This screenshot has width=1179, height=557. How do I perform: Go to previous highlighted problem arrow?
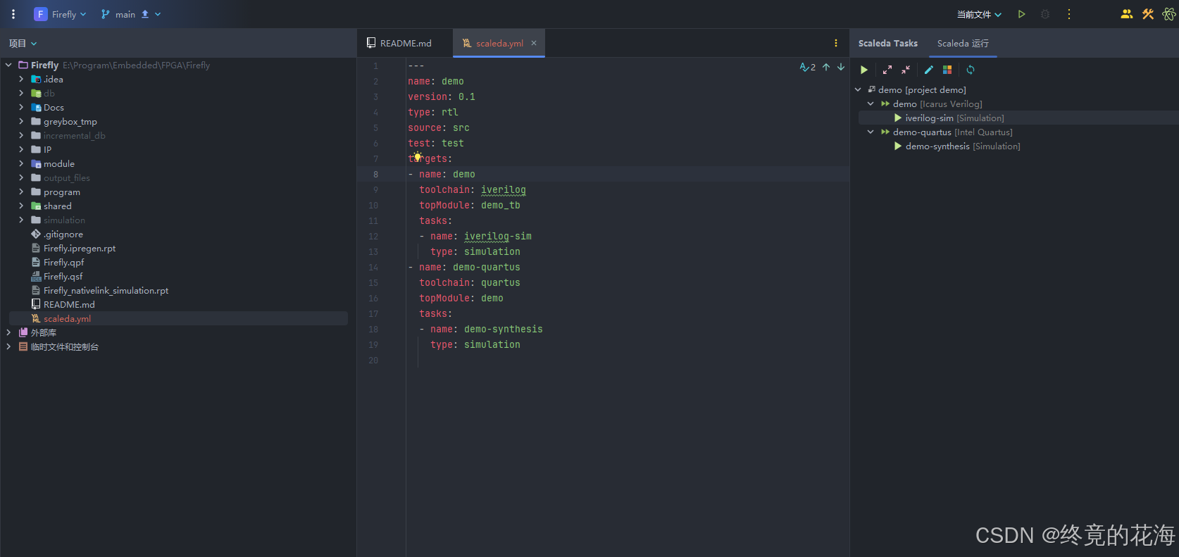click(x=826, y=67)
